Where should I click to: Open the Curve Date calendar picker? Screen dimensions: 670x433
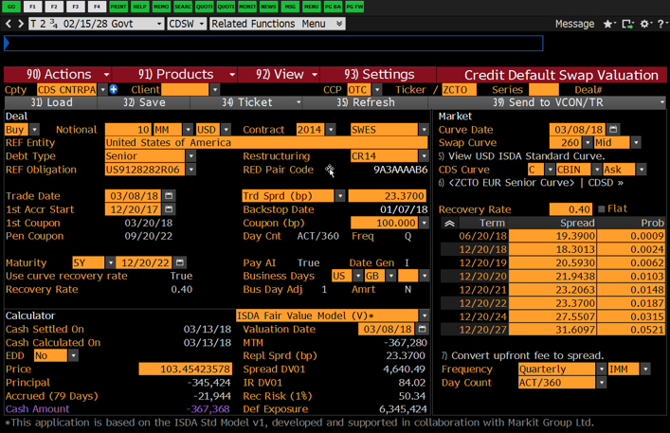coord(613,130)
